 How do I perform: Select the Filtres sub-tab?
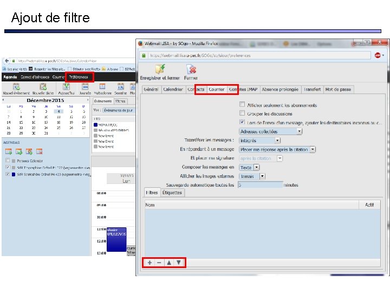click(x=152, y=192)
